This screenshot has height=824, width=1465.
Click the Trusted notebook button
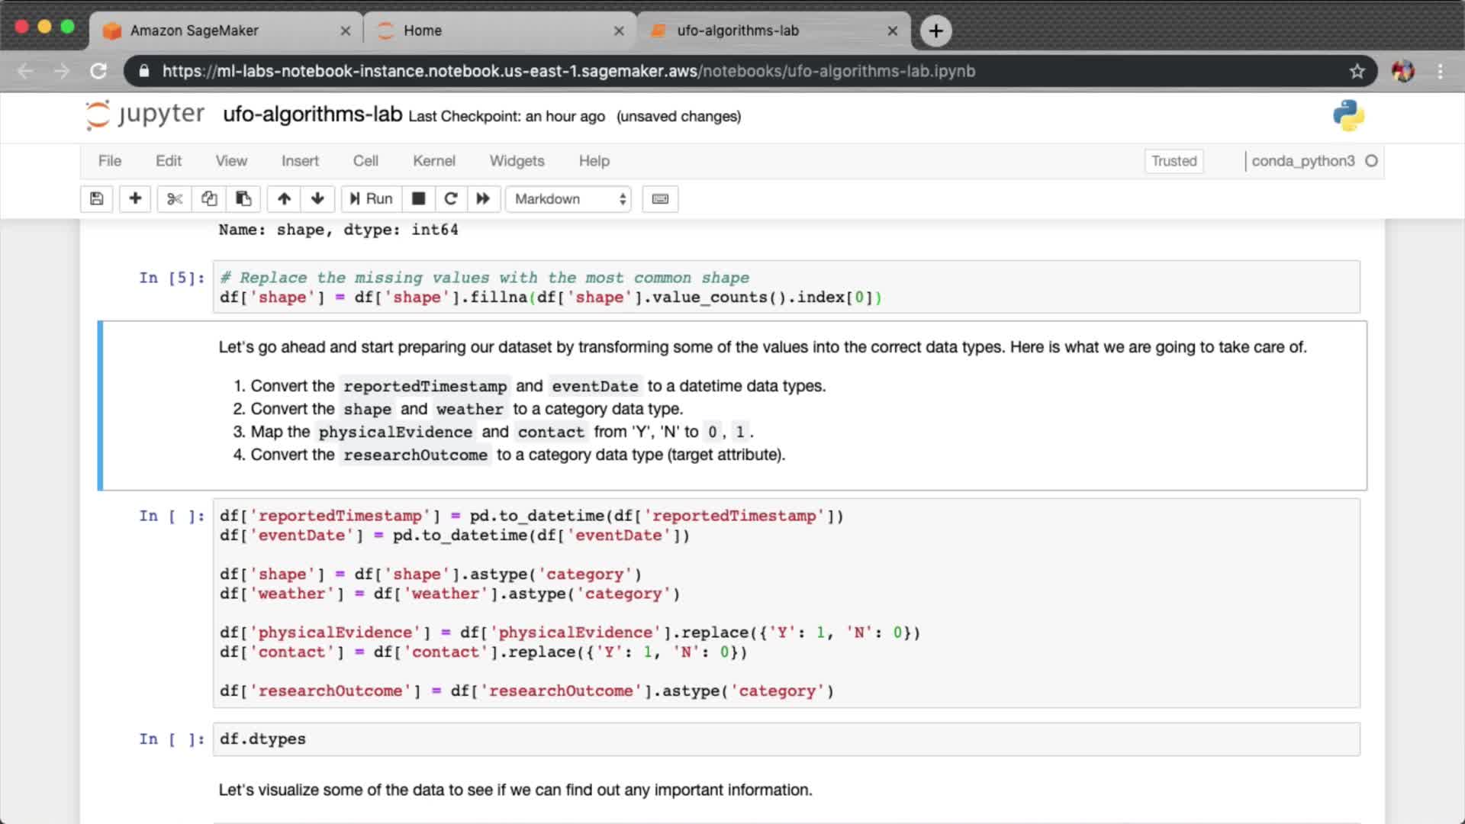(x=1174, y=161)
